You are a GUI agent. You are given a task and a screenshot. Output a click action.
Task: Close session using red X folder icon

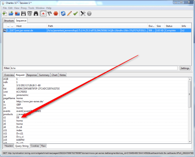tap(17, 13)
